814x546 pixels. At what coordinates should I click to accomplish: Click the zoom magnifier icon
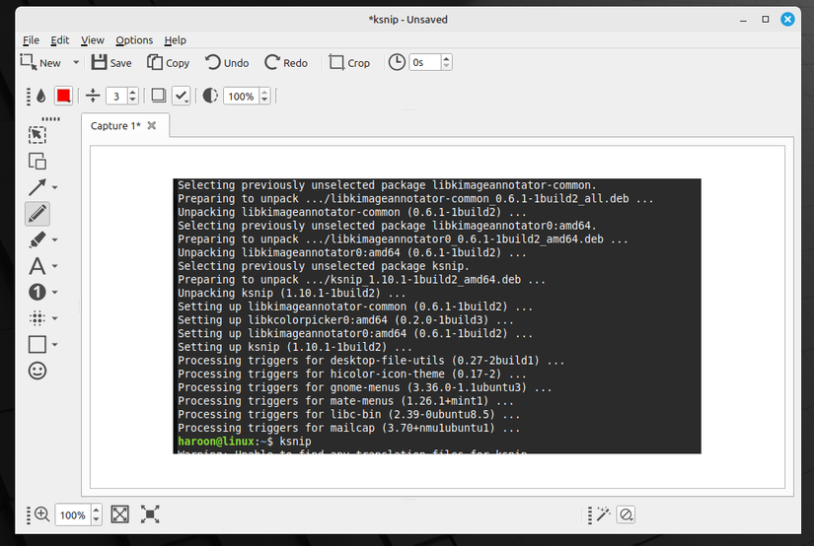pyautogui.click(x=41, y=514)
